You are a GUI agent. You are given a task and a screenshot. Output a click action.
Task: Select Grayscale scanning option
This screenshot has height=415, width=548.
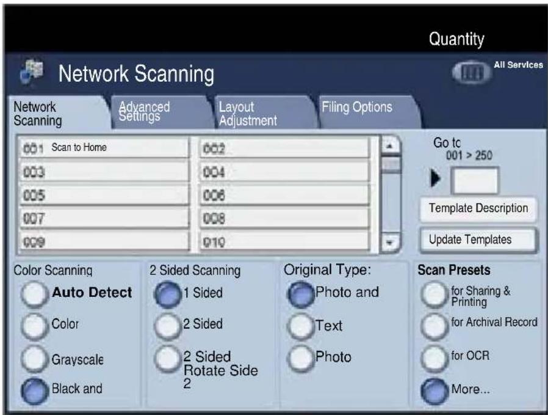(x=34, y=358)
